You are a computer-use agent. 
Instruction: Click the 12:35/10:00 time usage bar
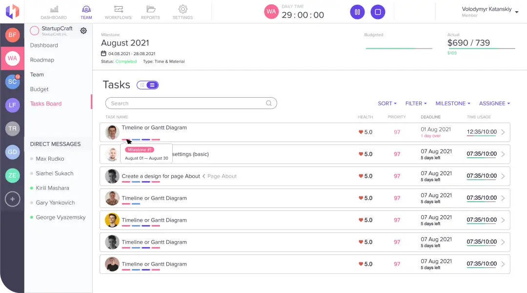481,132
